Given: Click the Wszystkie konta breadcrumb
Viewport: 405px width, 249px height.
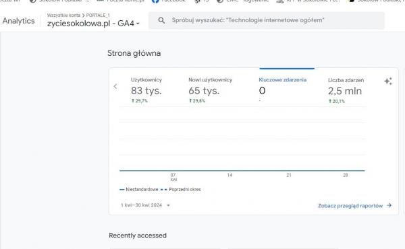Looking at the screenshot, I should (x=63, y=15).
